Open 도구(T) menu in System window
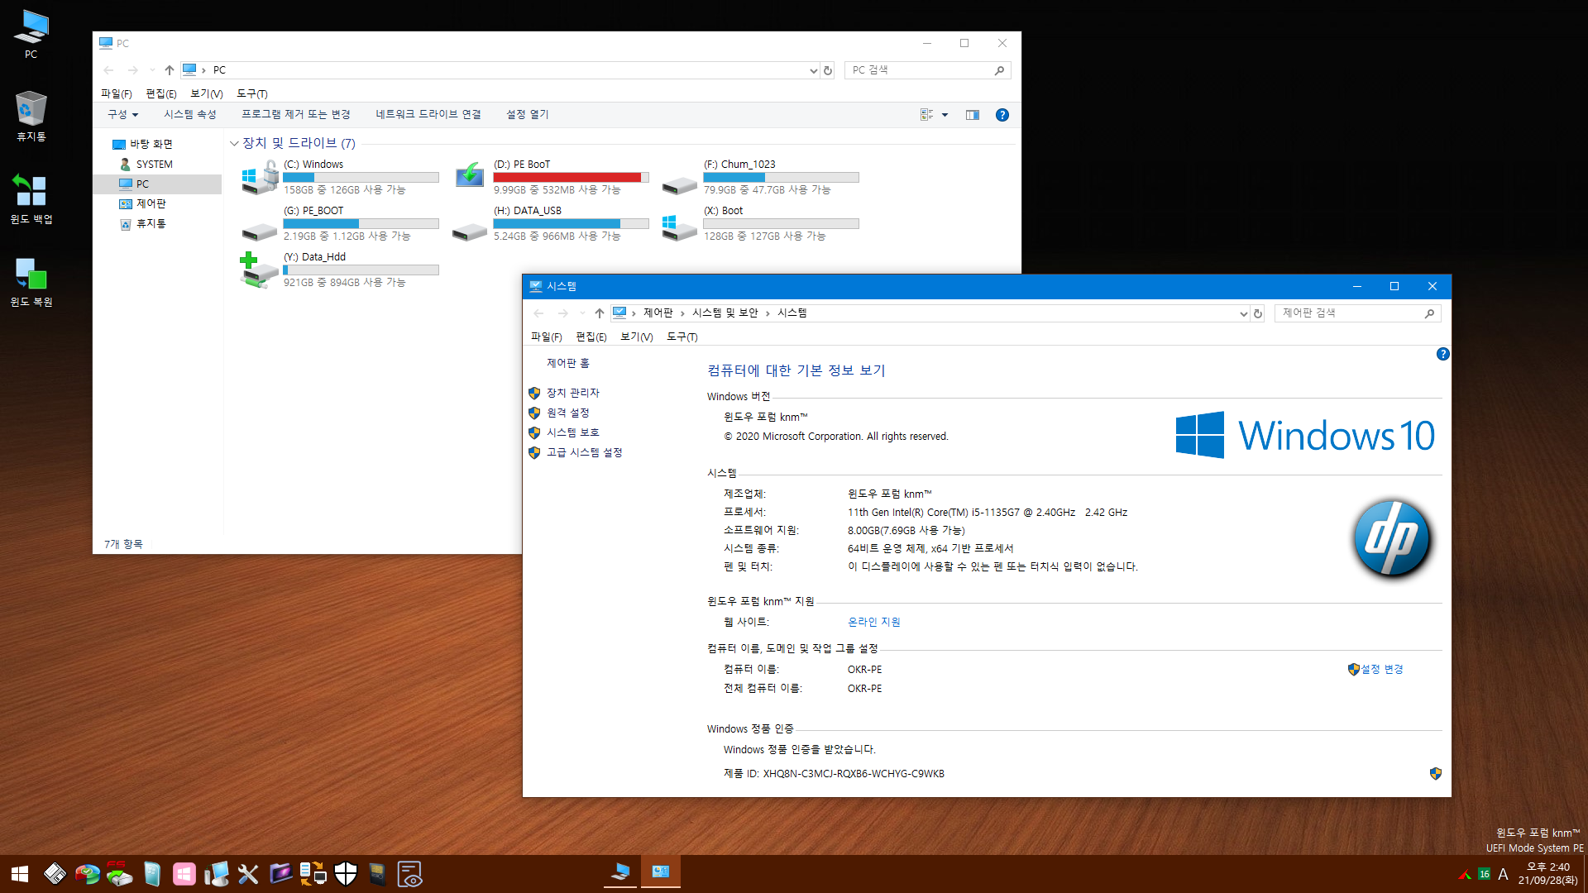The height and width of the screenshot is (893, 1588). (x=682, y=337)
